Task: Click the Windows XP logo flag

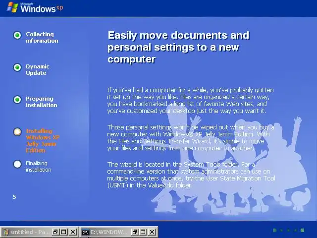Action: coord(12,7)
